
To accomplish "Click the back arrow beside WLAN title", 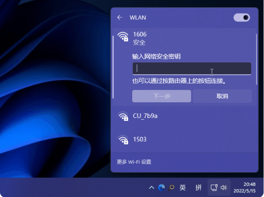I will 119,18.
